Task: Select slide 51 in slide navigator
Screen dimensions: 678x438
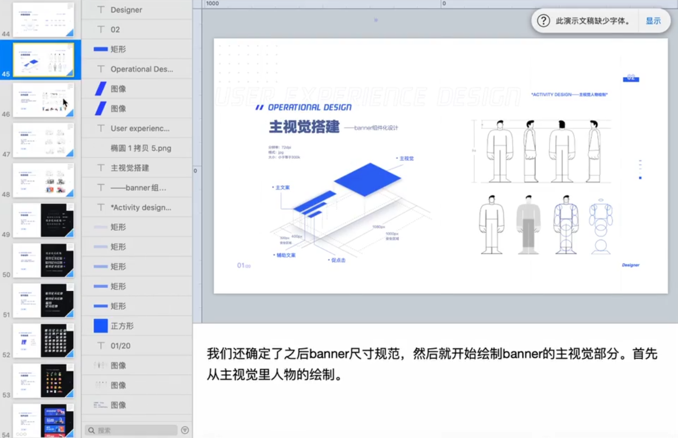Action: [x=44, y=300]
